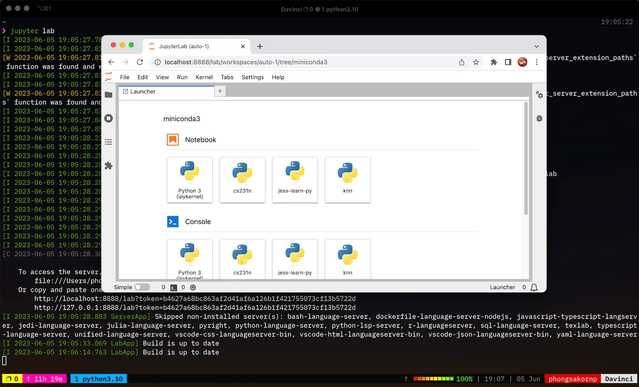The image size is (639, 387).
Task: Reload the browser page
Action: pos(140,62)
